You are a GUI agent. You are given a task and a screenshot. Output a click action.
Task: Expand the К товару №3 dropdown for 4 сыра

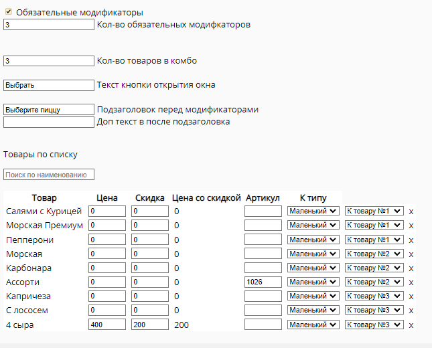coord(374,325)
